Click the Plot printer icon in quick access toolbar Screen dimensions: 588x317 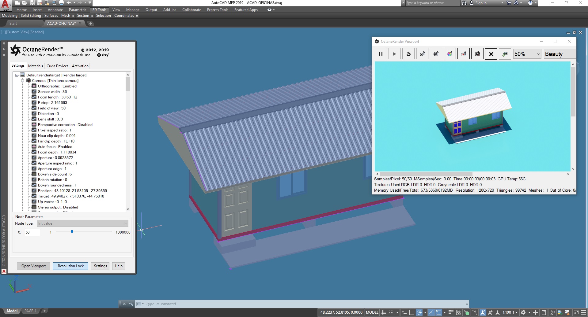(x=62, y=3)
